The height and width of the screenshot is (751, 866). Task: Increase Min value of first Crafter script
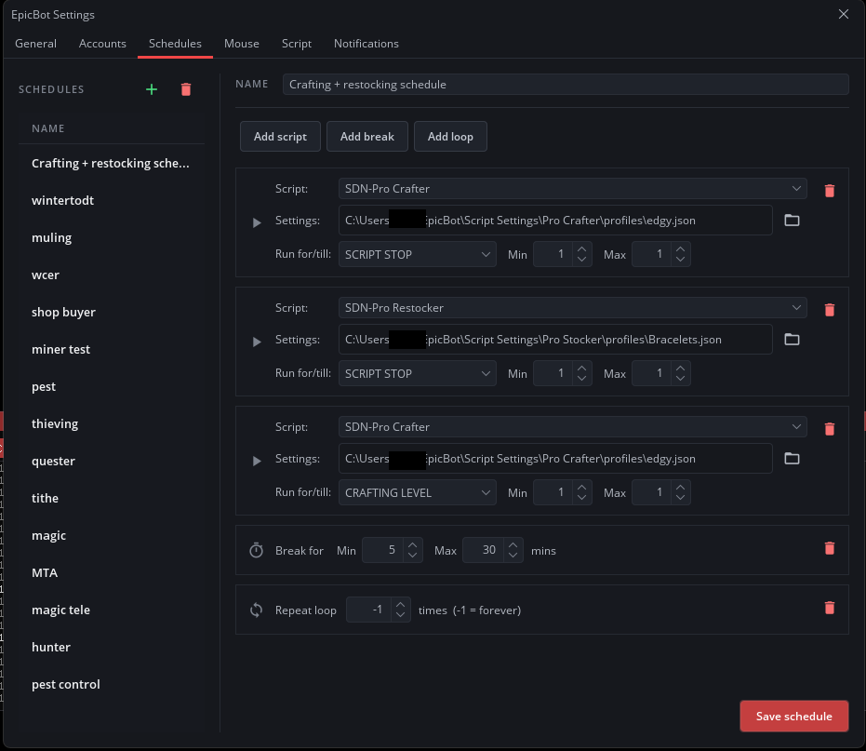click(581, 249)
